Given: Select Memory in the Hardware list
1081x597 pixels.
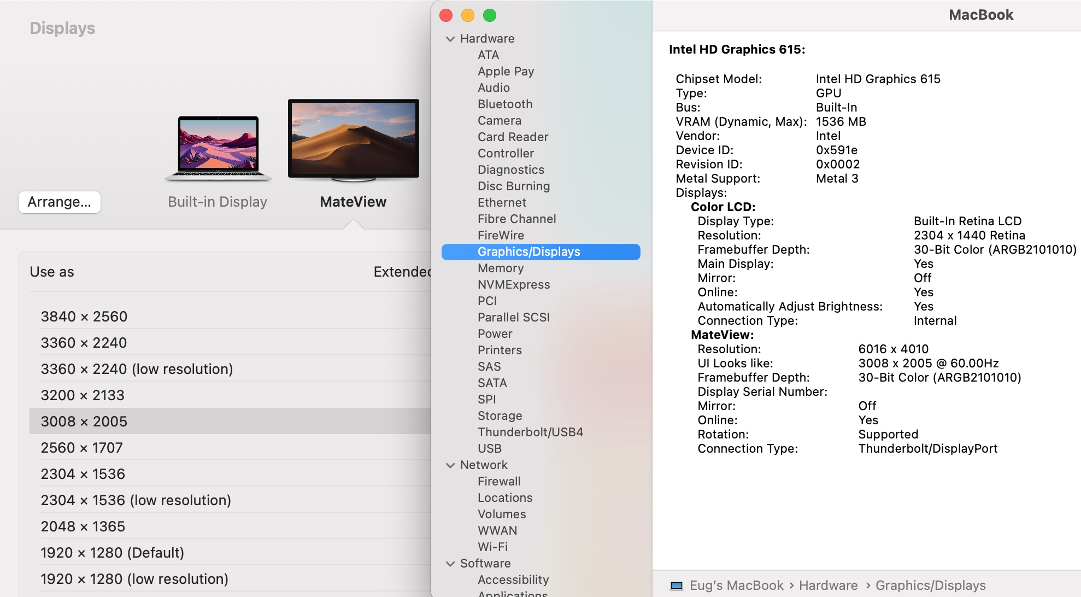Looking at the screenshot, I should 501,268.
